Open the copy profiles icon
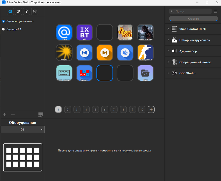Viewport: 221px width, 181px height. (18, 11)
